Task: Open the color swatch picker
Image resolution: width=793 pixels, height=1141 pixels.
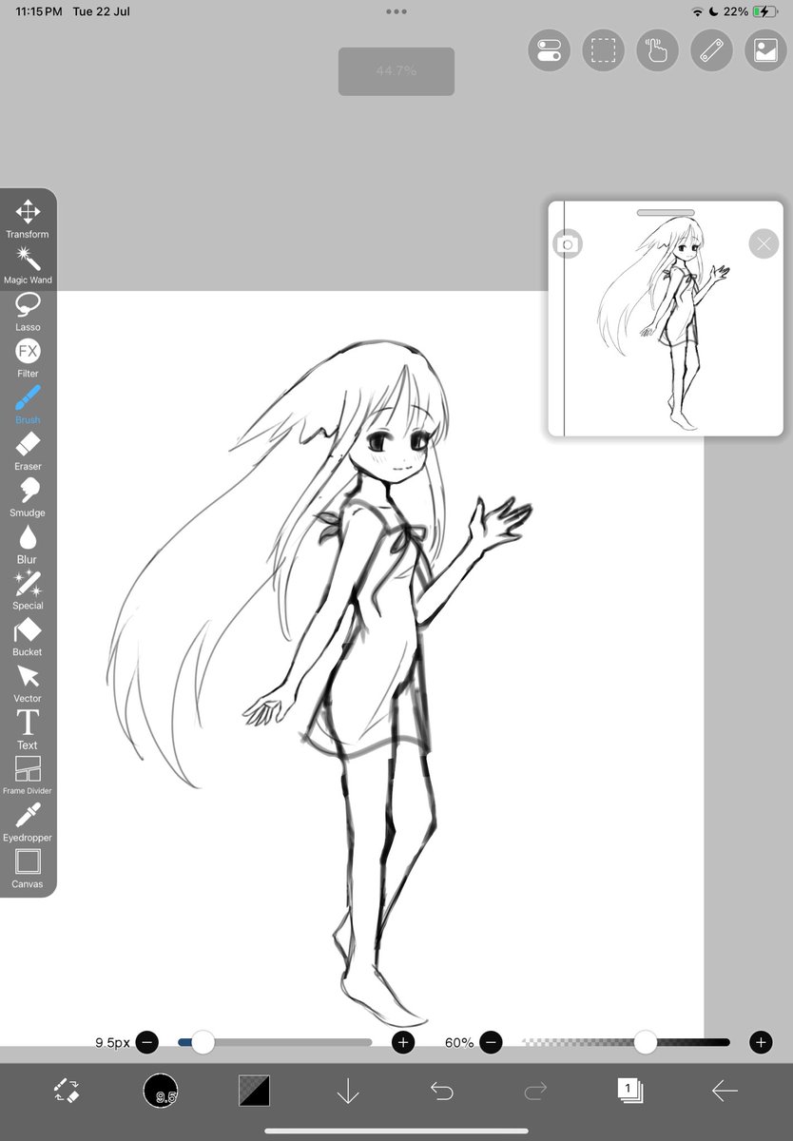Action: pyautogui.click(x=254, y=1091)
